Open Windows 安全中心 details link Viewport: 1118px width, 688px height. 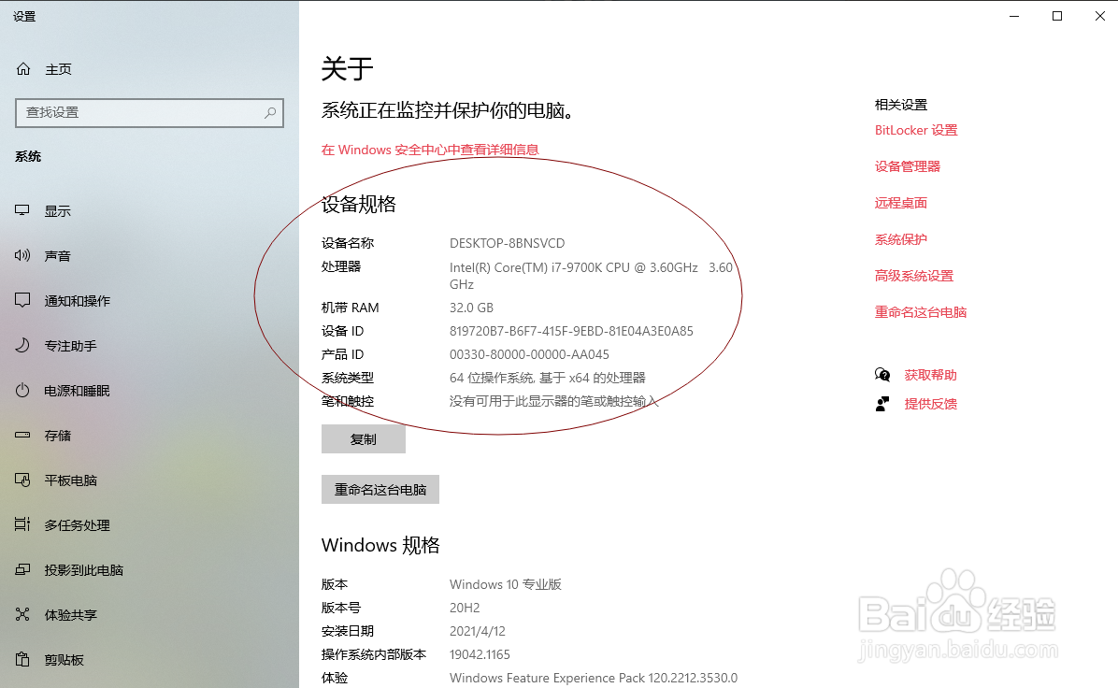point(430,150)
